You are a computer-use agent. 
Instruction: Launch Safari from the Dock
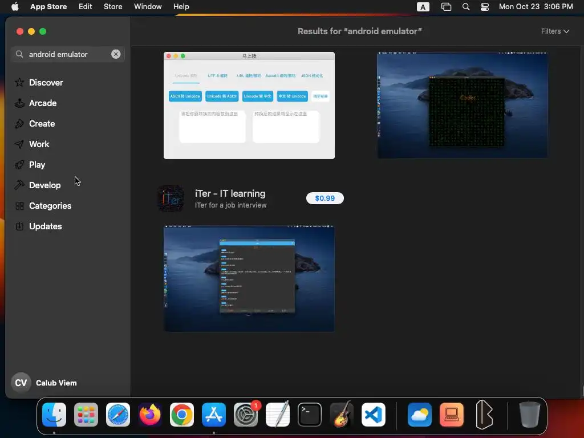(118, 415)
